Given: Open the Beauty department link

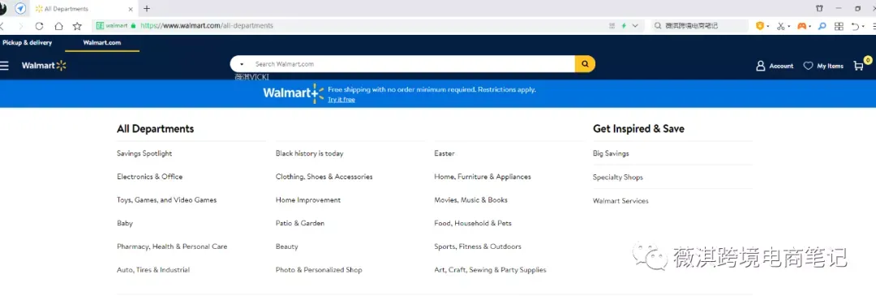Looking at the screenshot, I should pyautogui.click(x=286, y=247).
